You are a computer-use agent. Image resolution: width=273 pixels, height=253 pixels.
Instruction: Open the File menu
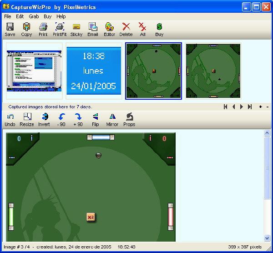click(8, 16)
